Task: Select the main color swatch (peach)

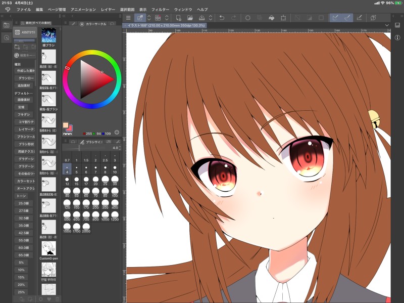Action: (x=66, y=125)
